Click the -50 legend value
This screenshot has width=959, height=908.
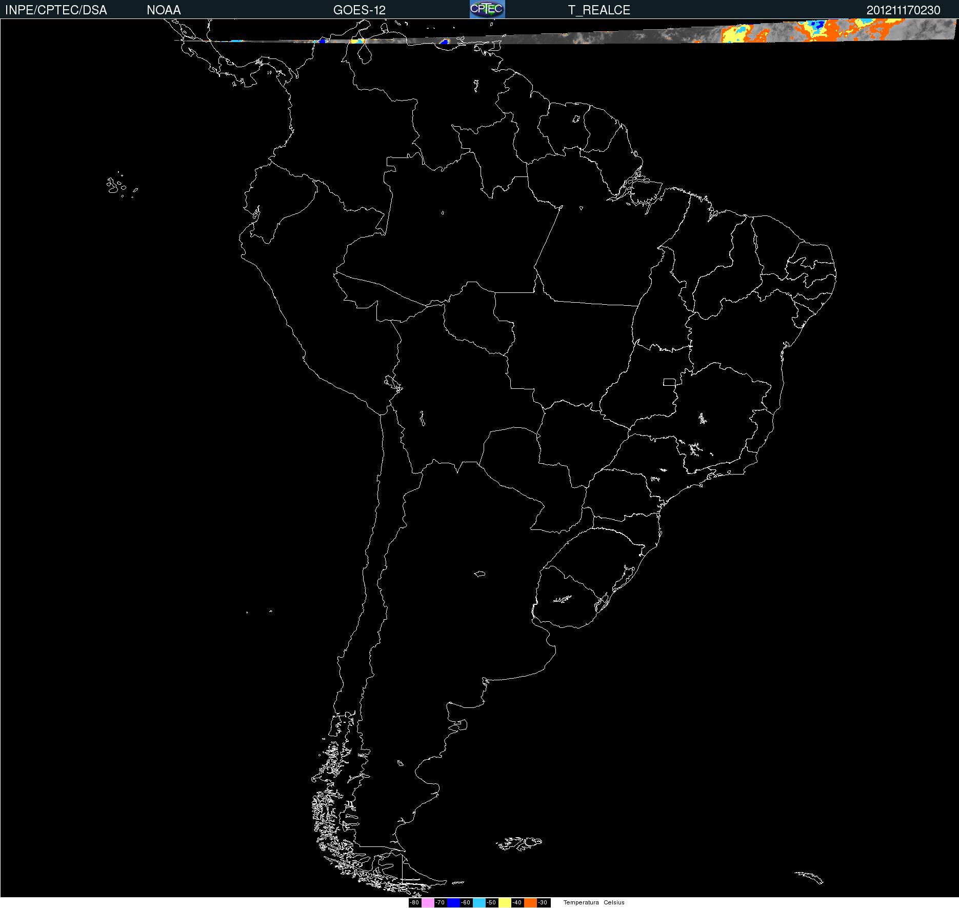491,902
